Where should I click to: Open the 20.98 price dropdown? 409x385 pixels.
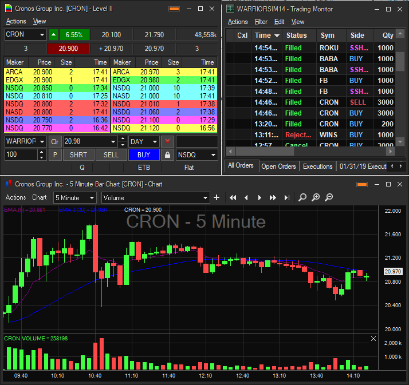[x=113, y=141]
